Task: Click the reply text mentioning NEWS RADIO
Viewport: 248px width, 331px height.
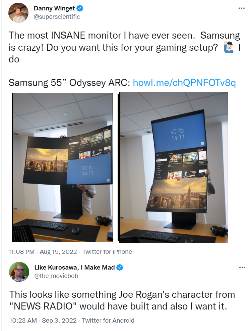Action: click(122, 300)
